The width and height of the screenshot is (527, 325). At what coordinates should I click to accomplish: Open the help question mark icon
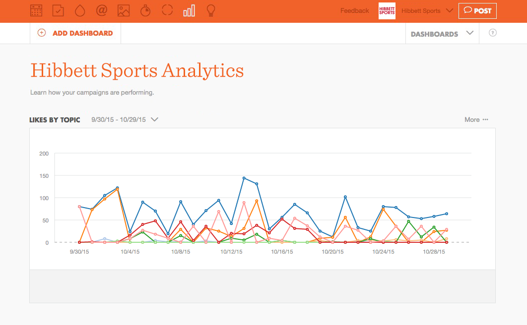click(493, 33)
